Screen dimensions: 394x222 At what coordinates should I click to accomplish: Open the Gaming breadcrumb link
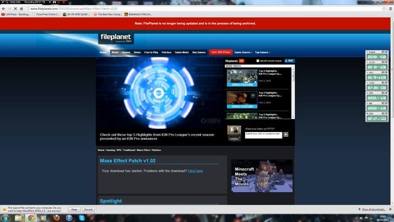pyautogui.click(x=111, y=150)
